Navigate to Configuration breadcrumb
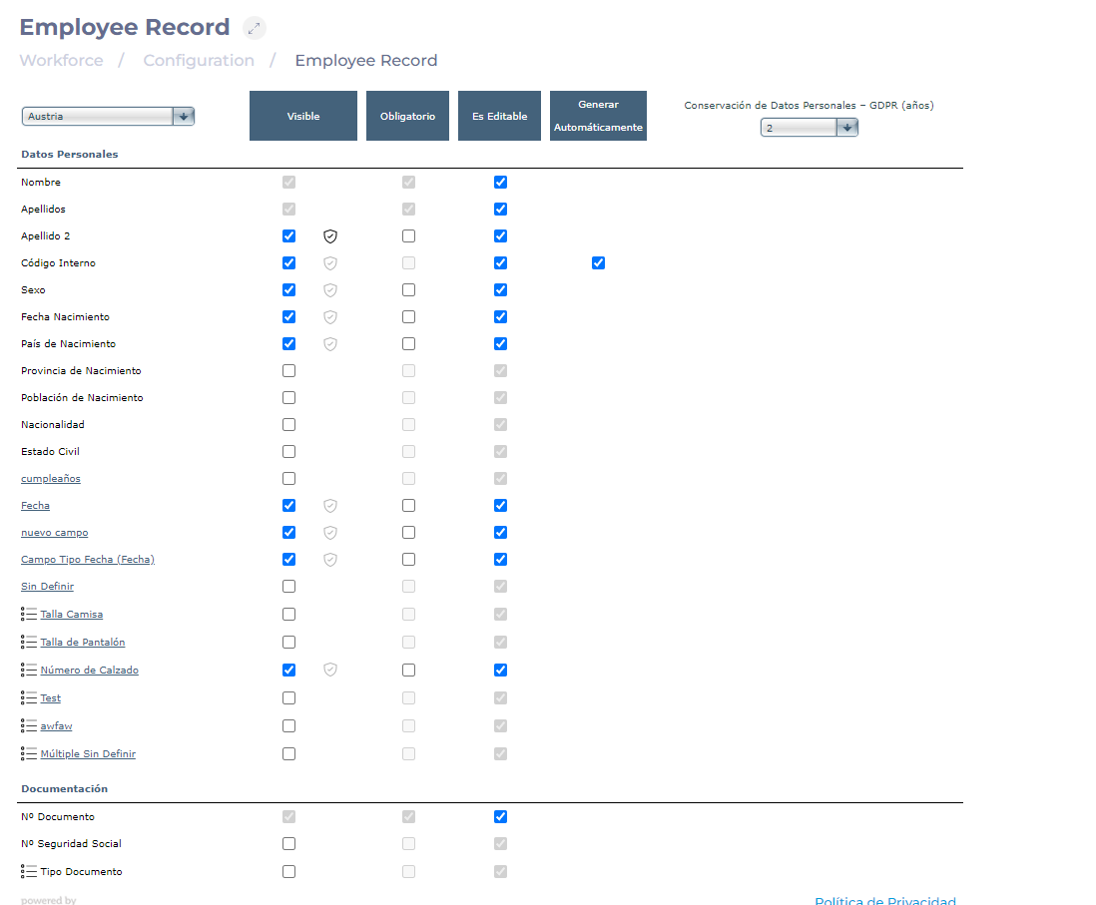This screenshot has width=1096, height=905. (199, 61)
